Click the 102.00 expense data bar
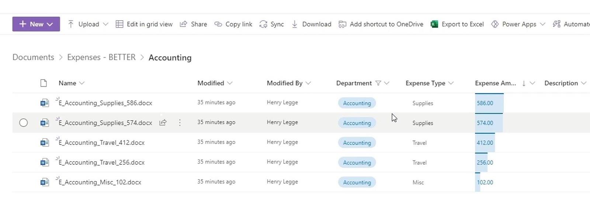The width and height of the screenshot is (590, 205). 478,183
